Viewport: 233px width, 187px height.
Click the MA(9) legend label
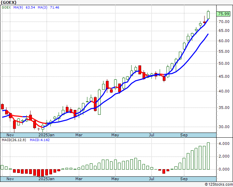click(x=18, y=8)
